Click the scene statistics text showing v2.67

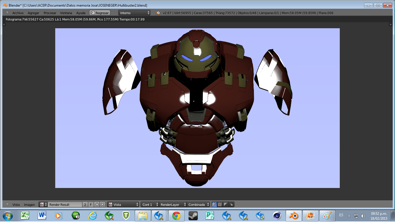click(x=248, y=13)
